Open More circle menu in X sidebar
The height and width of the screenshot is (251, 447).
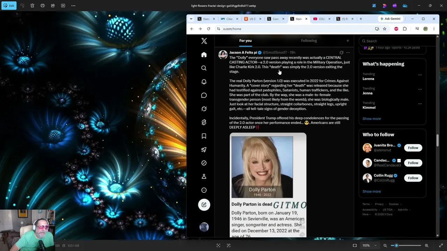pos(204,190)
